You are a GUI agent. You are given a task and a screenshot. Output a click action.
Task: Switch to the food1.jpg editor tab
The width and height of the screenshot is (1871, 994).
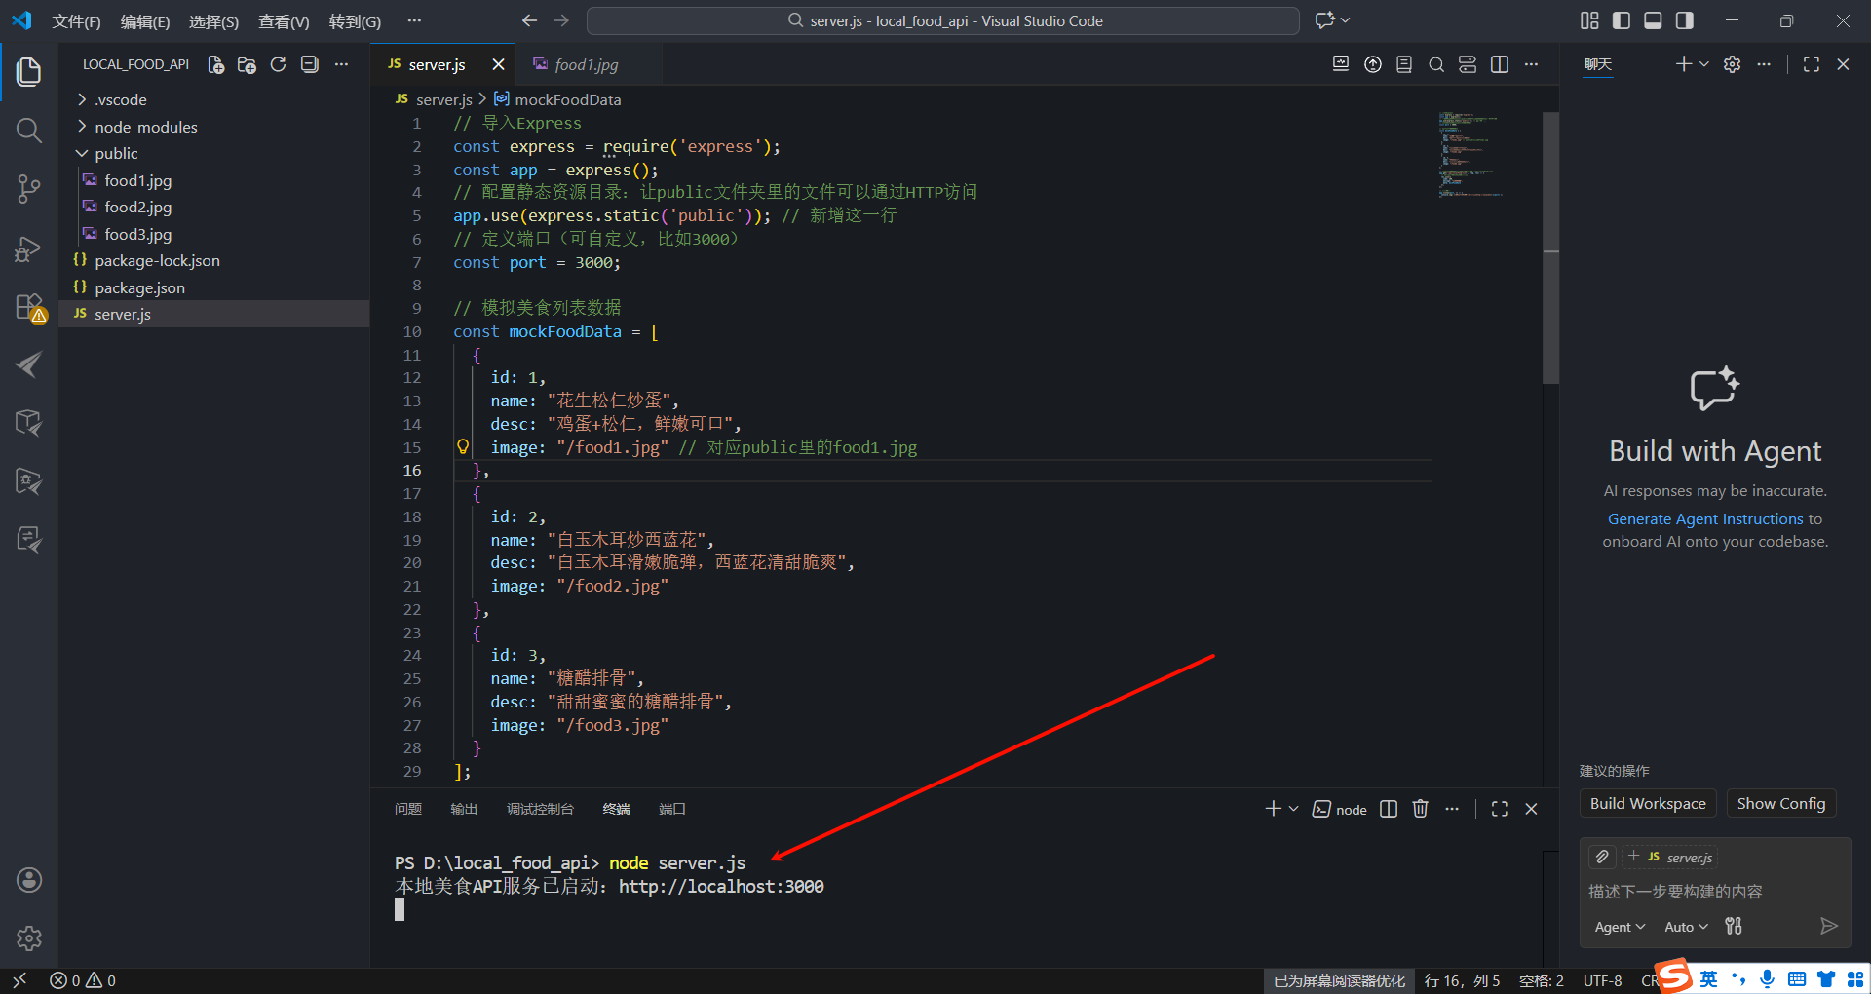587,64
